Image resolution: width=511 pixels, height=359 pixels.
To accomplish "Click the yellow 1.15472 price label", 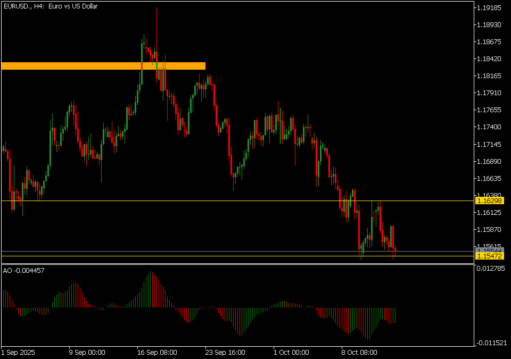I will 489,256.
